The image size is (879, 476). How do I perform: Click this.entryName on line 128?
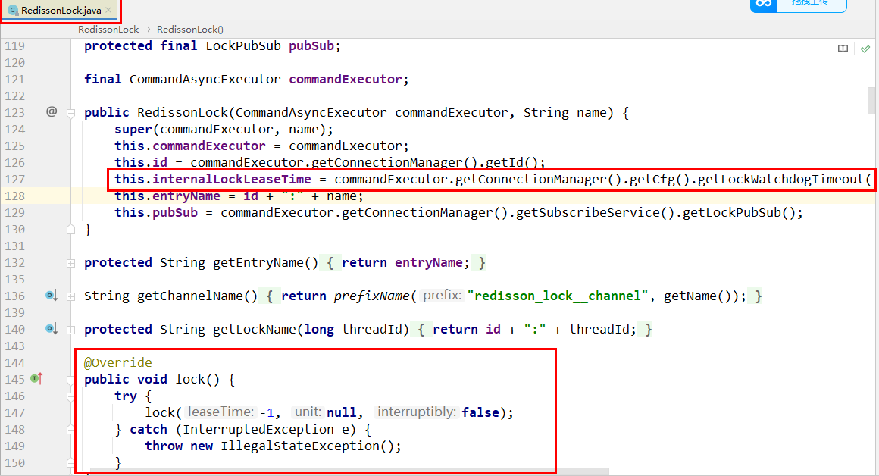point(167,196)
